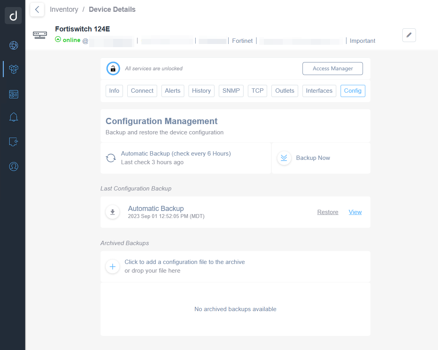Click the Backup Now double-chevron icon

(284, 158)
